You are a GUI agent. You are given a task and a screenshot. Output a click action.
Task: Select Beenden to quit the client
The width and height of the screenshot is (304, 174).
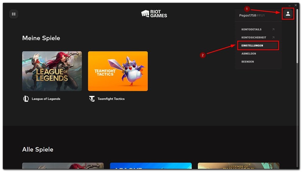(248, 62)
